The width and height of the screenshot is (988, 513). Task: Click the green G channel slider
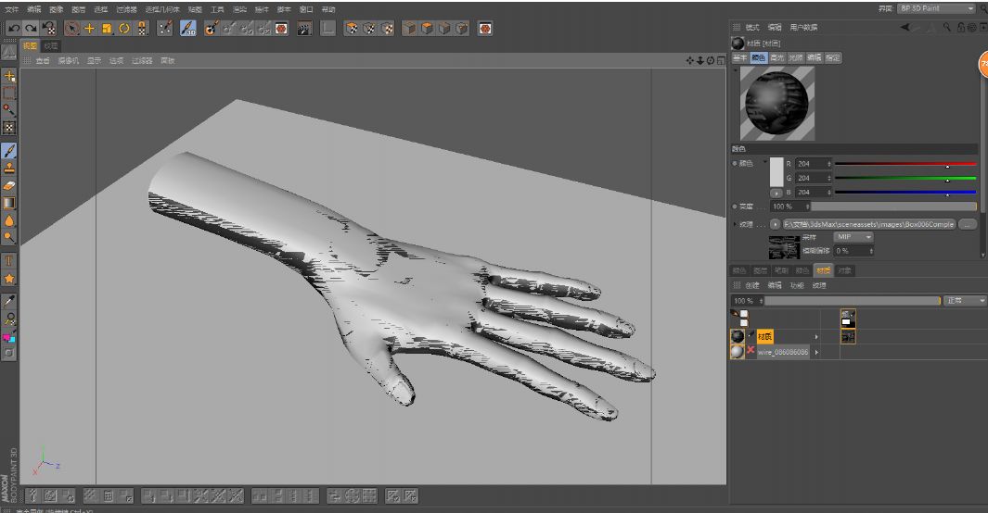(905, 178)
